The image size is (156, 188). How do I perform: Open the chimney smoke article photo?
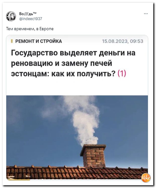77,137
